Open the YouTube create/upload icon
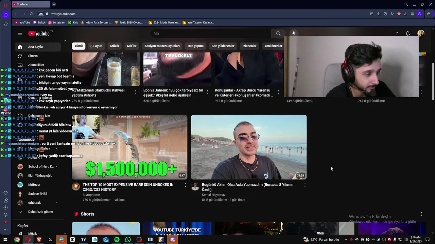Viewport: 435px width, 244px height. click(397, 33)
